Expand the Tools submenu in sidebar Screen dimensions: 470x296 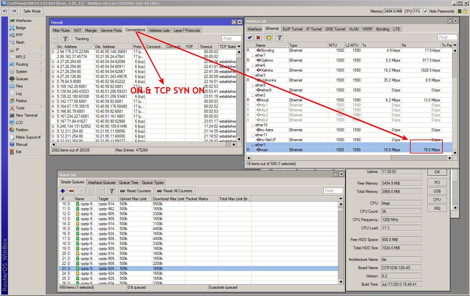pyautogui.click(x=42, y=108)
